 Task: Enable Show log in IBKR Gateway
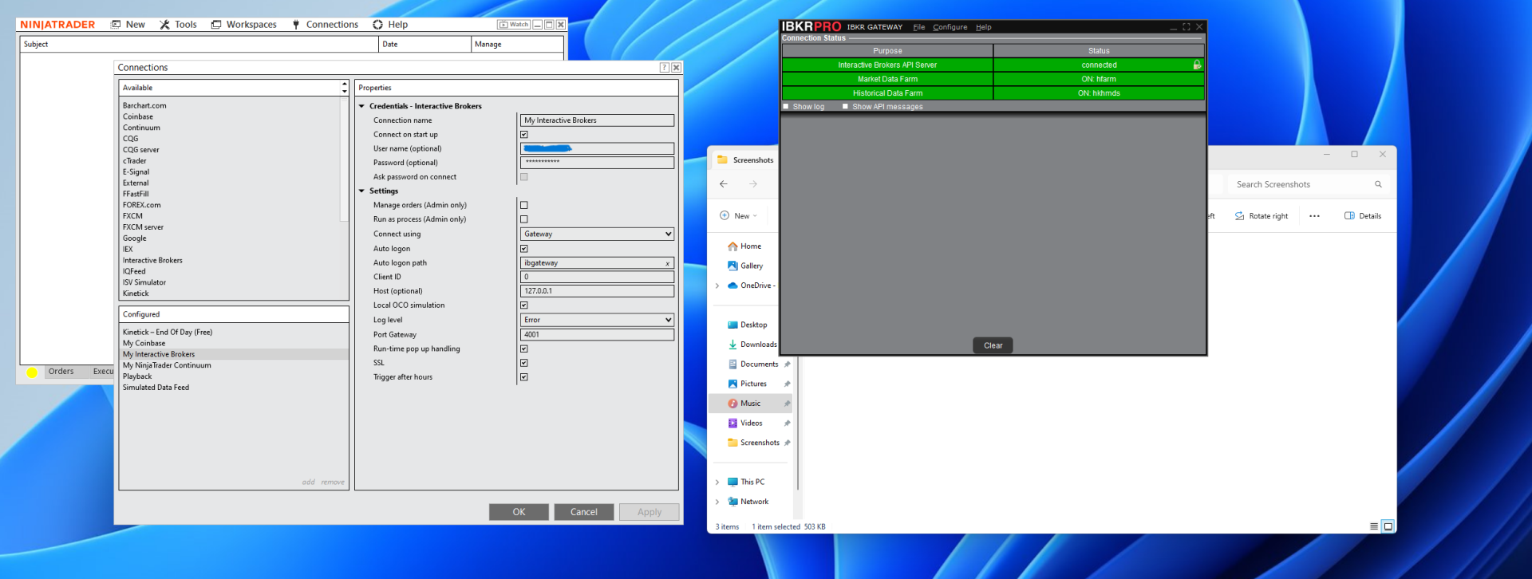coord(786,106)
